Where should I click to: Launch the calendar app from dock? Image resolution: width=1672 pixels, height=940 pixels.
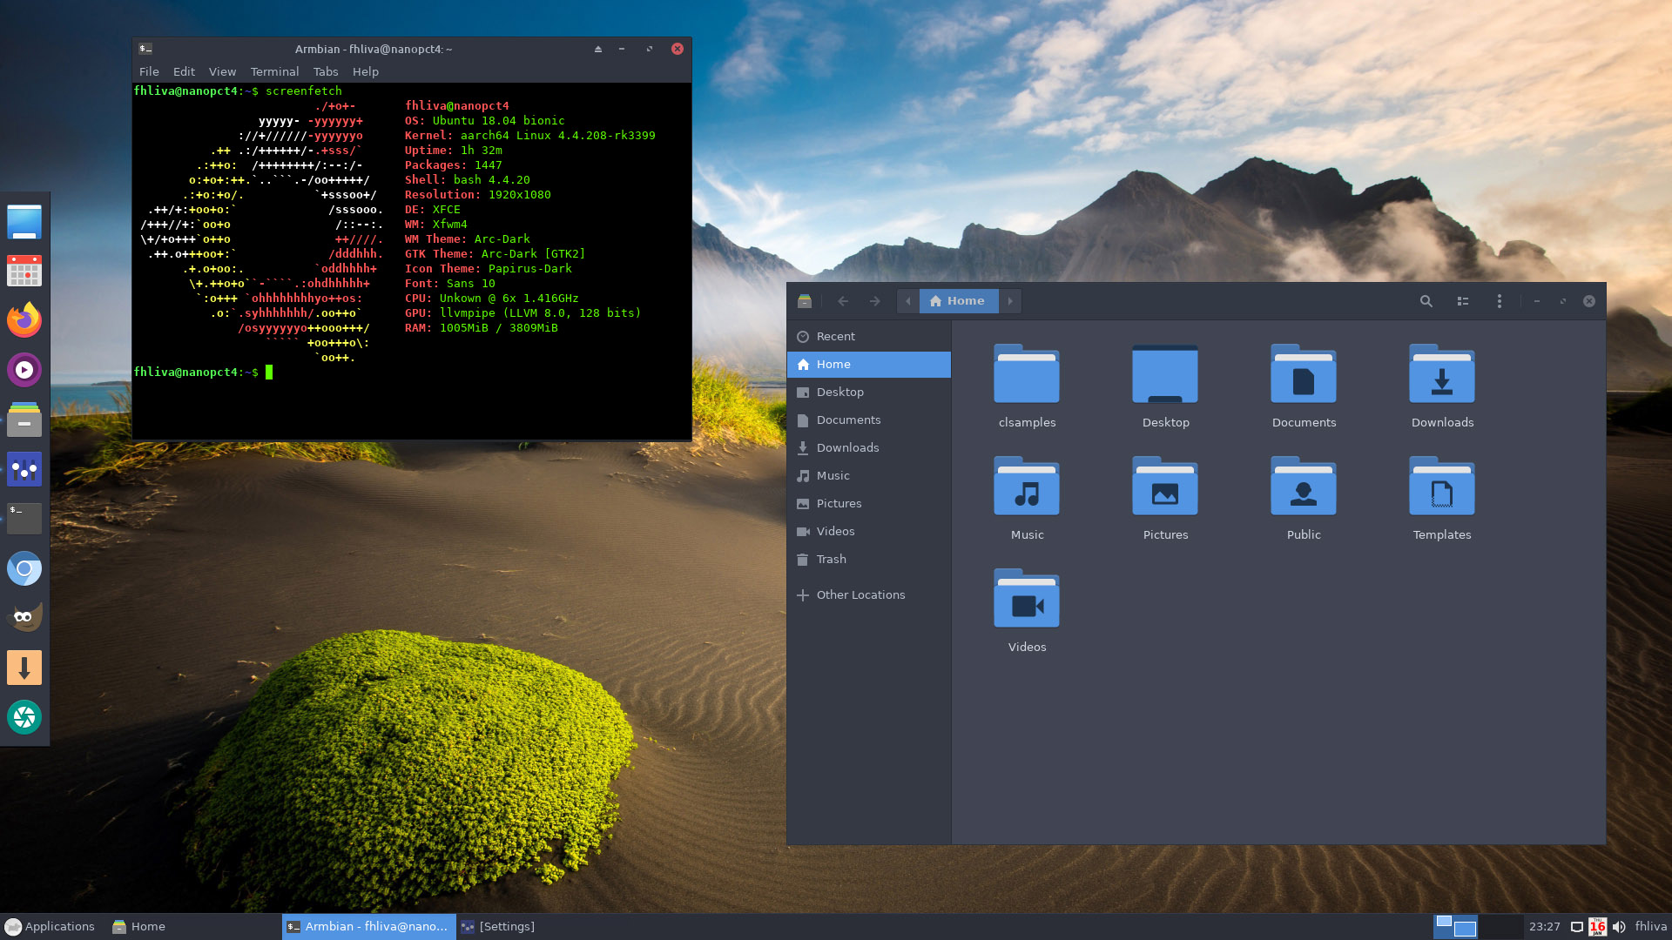[x=24, y=271]
